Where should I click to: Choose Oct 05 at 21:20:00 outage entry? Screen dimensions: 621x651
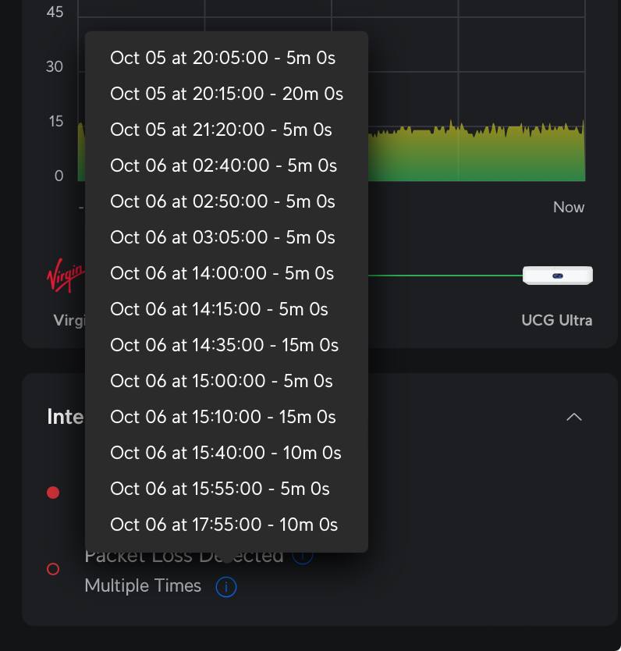coord(221,130)
